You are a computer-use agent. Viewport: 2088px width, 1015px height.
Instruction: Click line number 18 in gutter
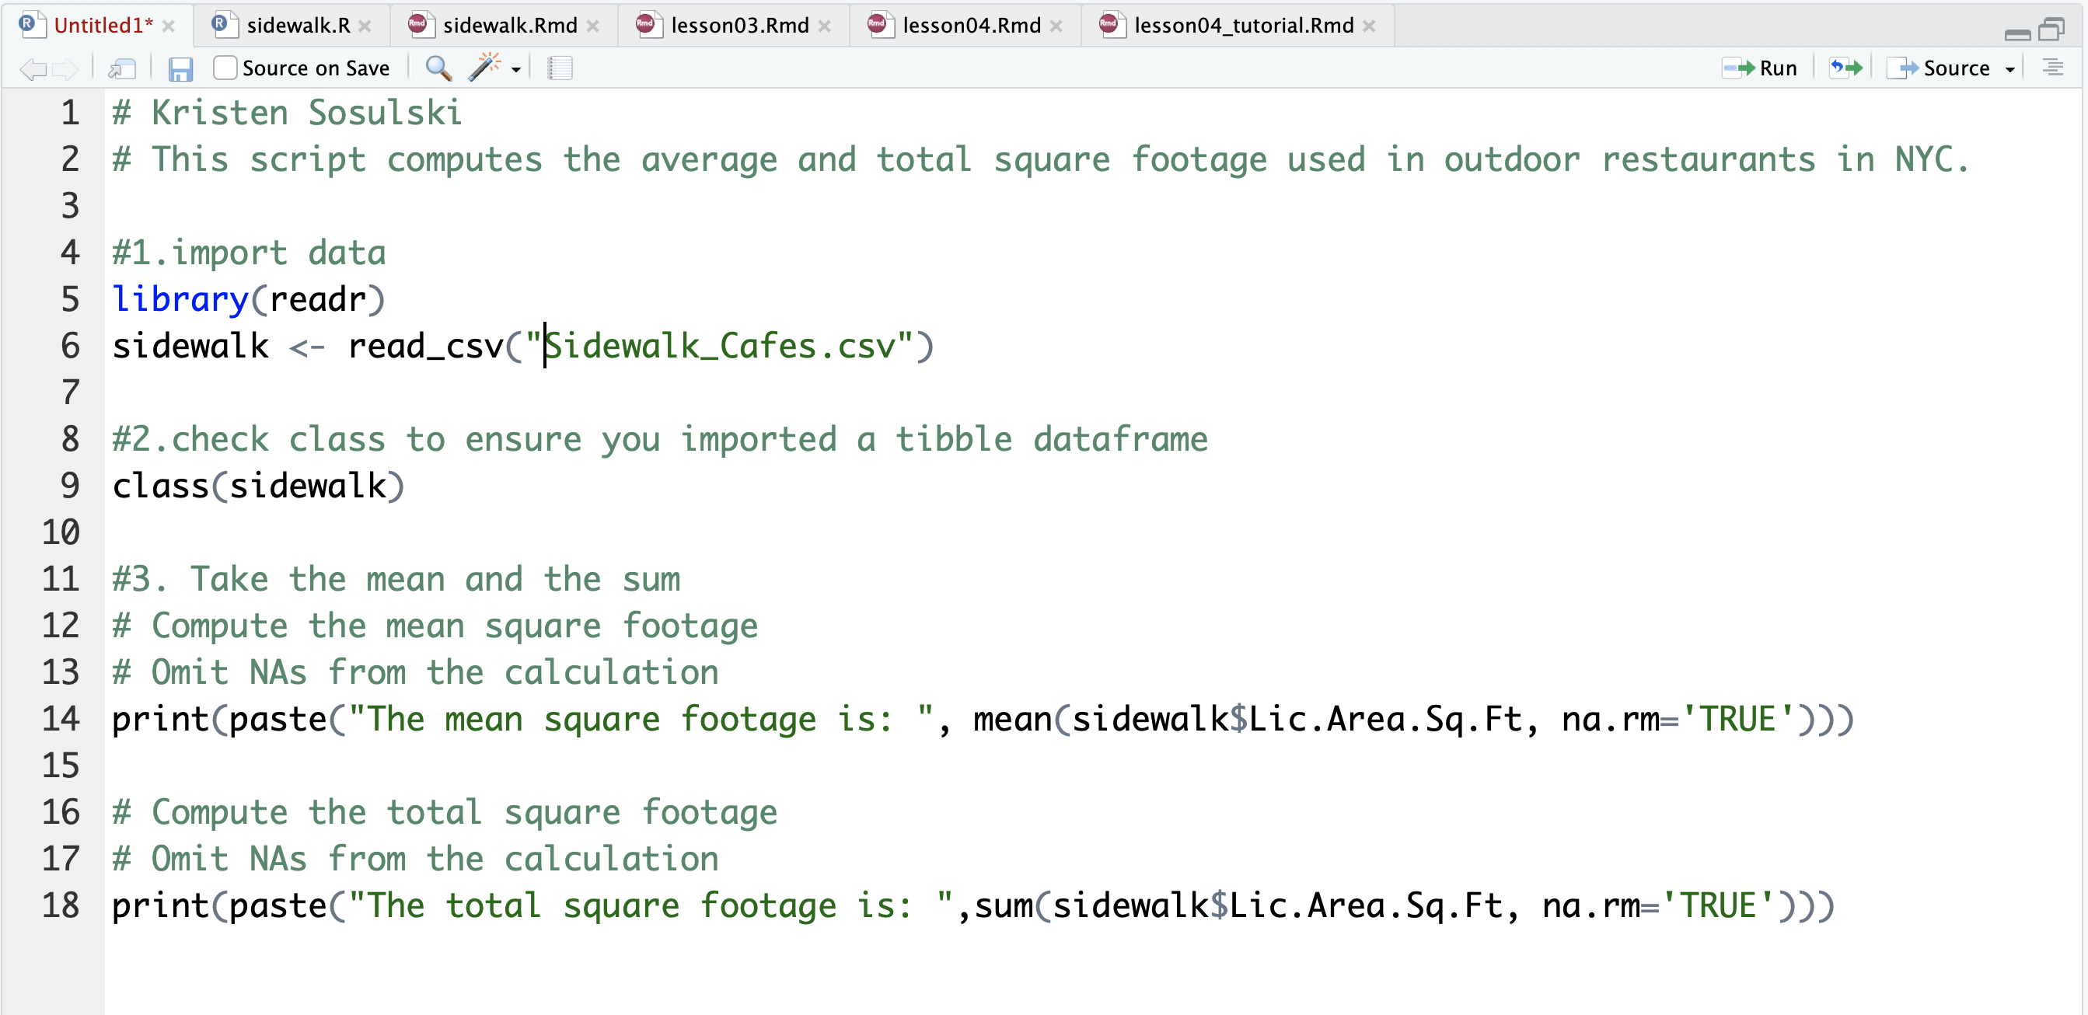61,905
